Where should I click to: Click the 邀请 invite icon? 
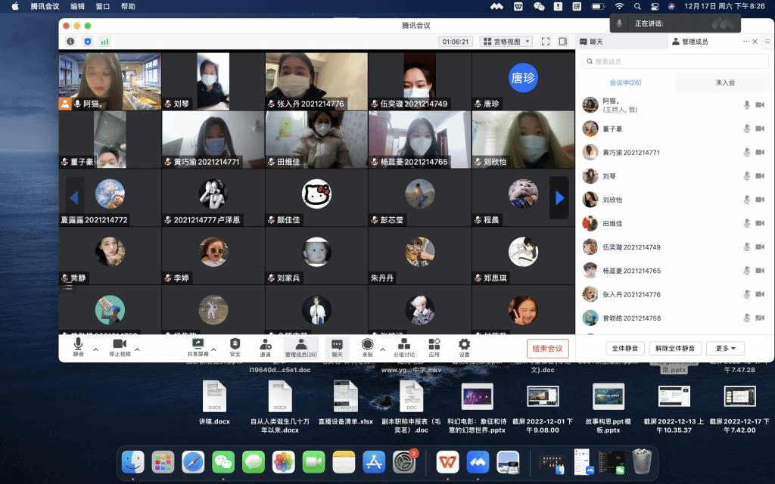(x=266, y=344)
